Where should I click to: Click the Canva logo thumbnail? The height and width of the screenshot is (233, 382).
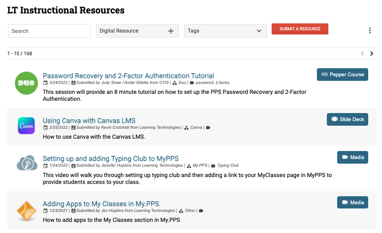26,126
